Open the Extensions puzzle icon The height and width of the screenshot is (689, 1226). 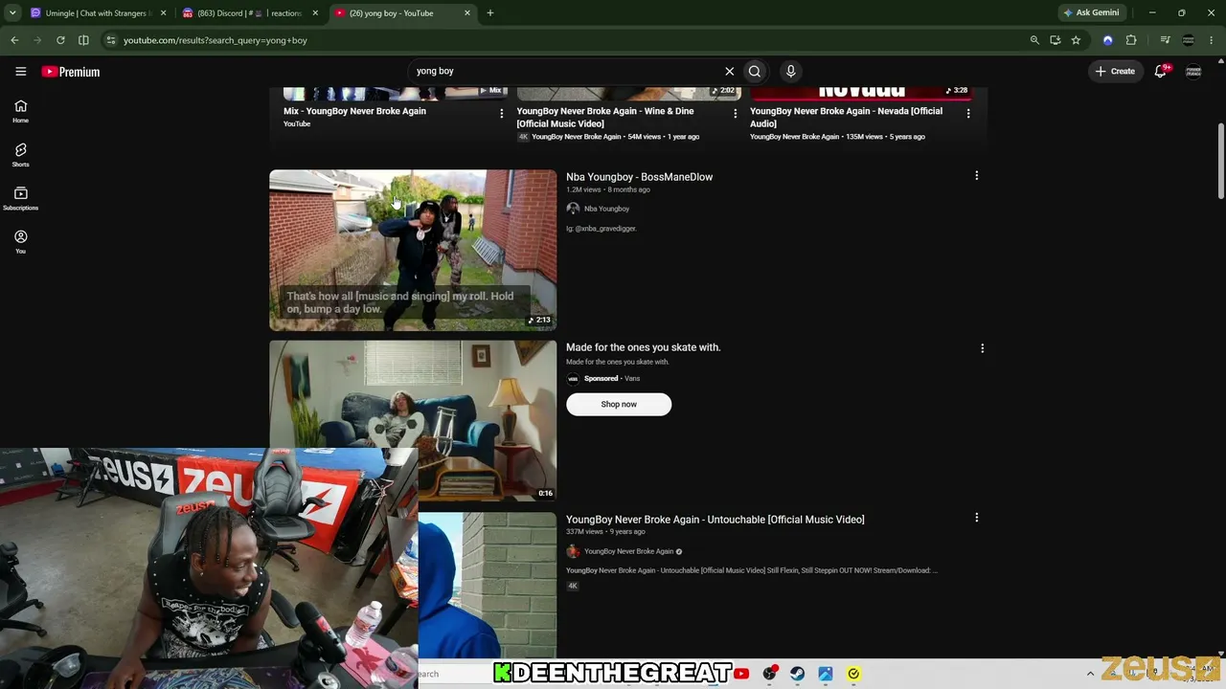click(x=1131, y=40)
